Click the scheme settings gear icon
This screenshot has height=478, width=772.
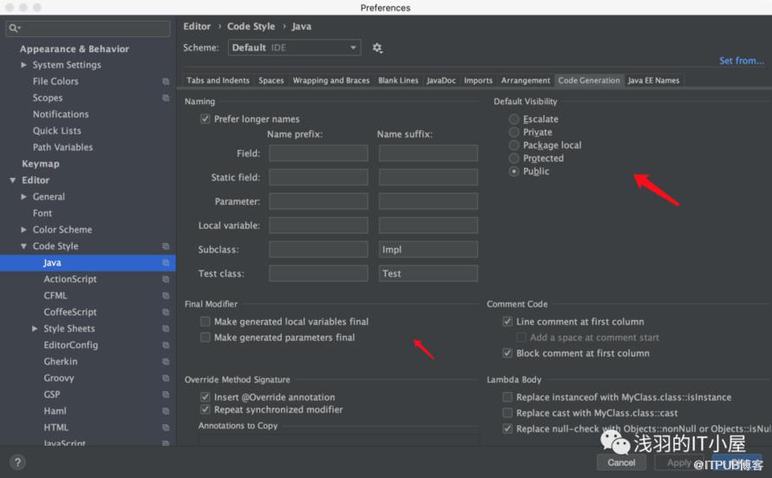click(x=377, y=48)
